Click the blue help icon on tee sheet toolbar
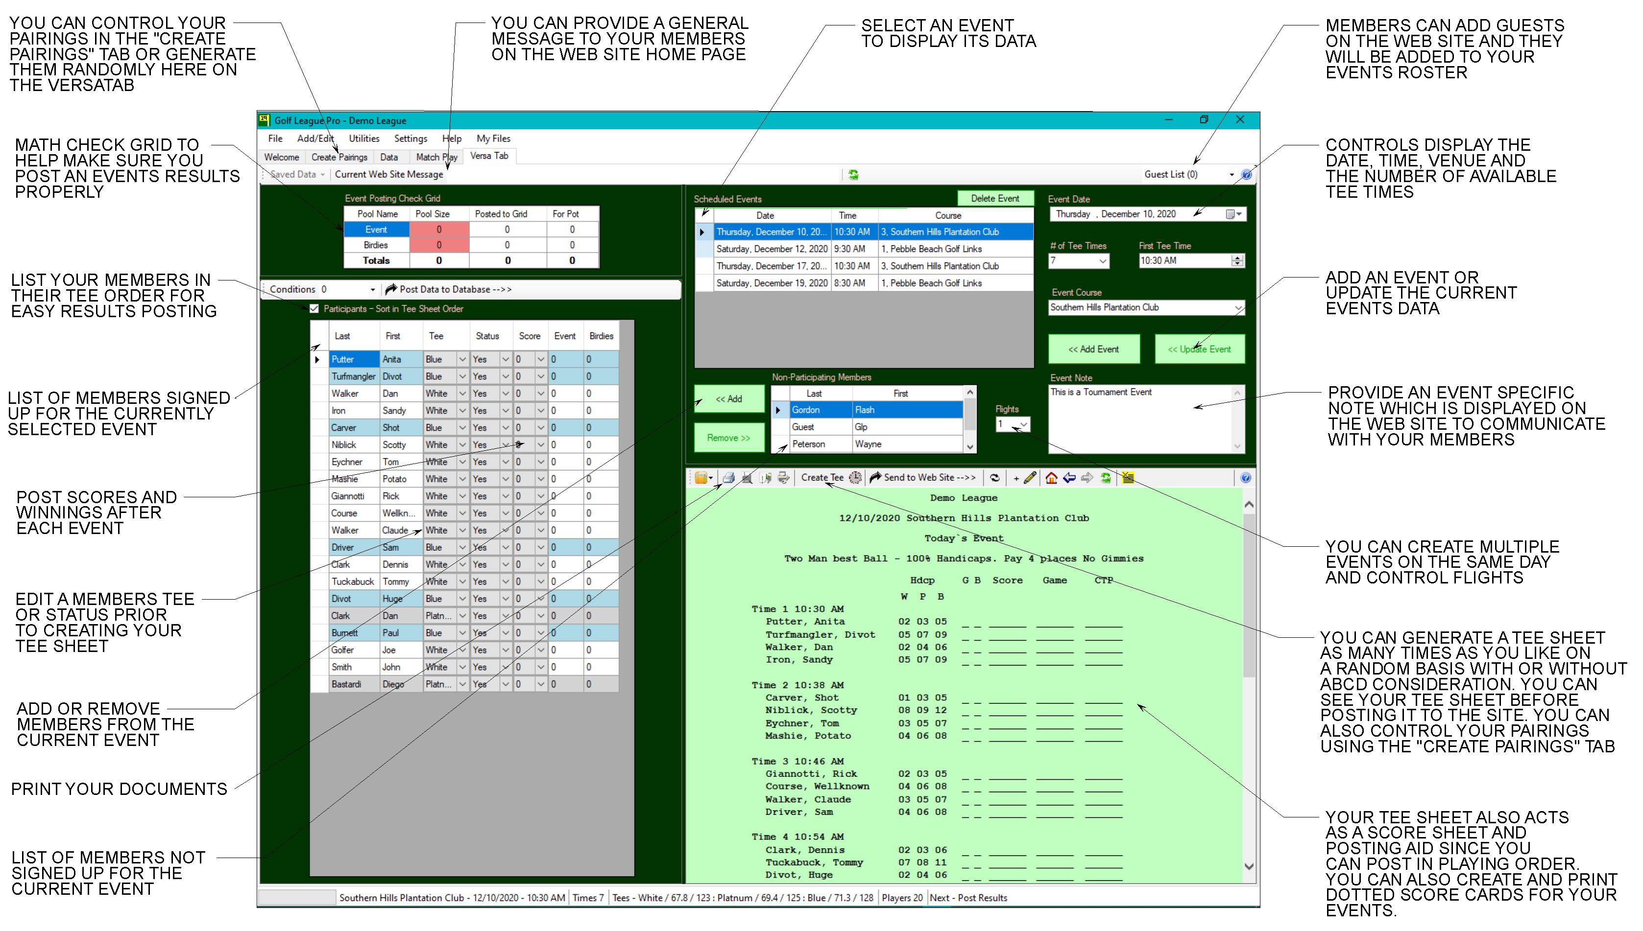The image size is (1643, 931). [1245, 478]
